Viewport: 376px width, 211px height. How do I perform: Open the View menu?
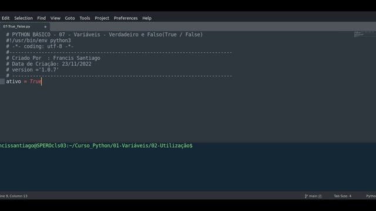pyautogui.click(x=55, y=18)
